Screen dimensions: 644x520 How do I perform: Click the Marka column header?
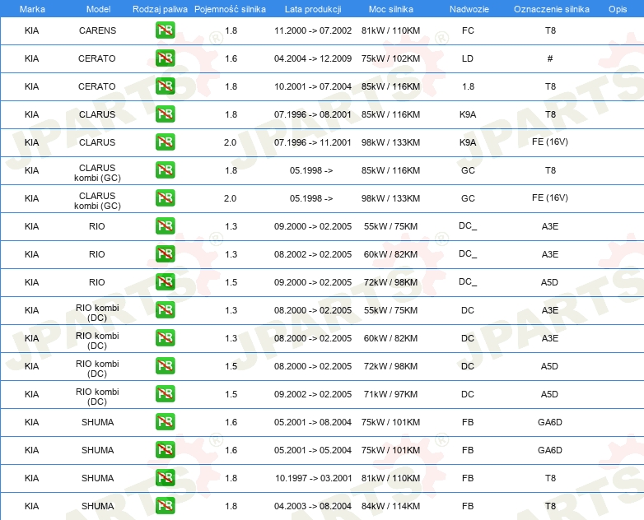coord(32,9)
